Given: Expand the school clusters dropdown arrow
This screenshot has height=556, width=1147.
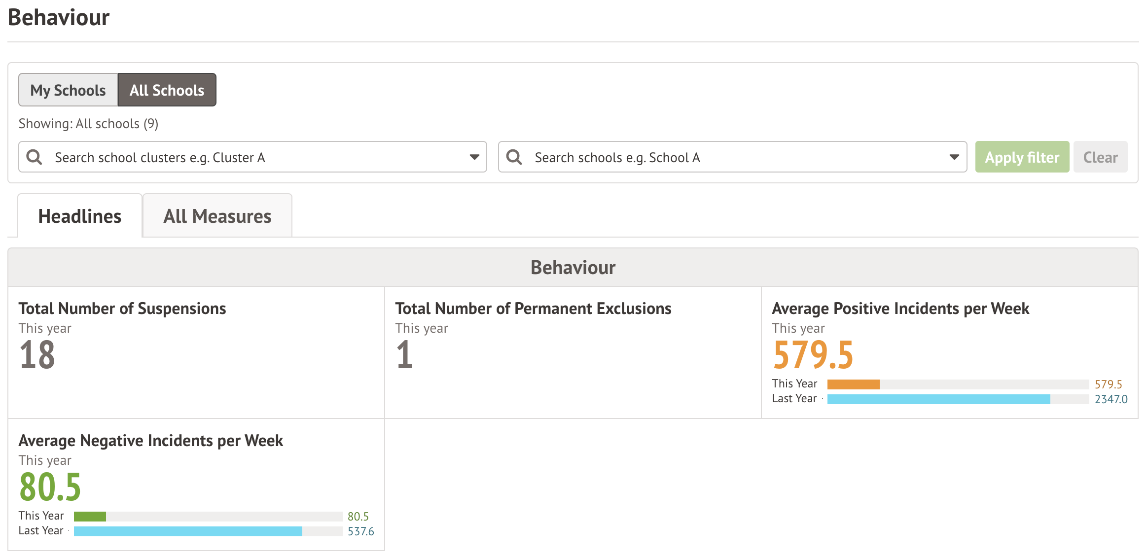Looking at the screenshot, I should (x=474, y=157).
